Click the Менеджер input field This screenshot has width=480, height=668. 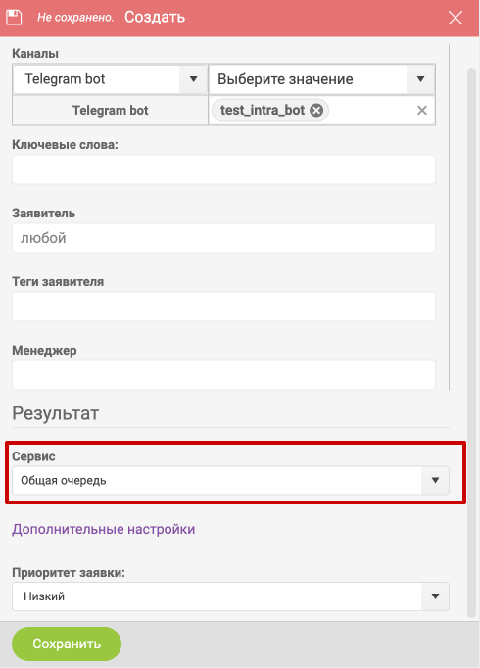click(x=223, y=375)
